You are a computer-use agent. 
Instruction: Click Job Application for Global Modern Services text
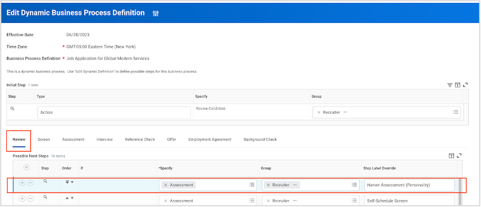(108, 59)
